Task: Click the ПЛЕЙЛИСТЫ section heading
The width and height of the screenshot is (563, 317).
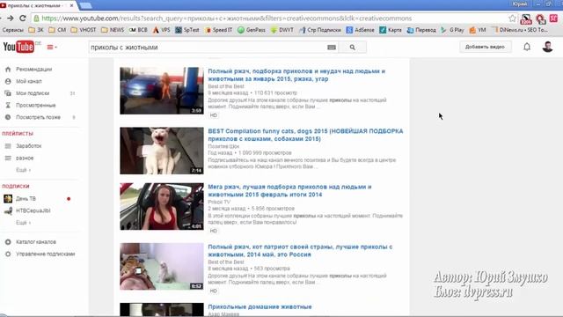Action: tap(18, 133)
